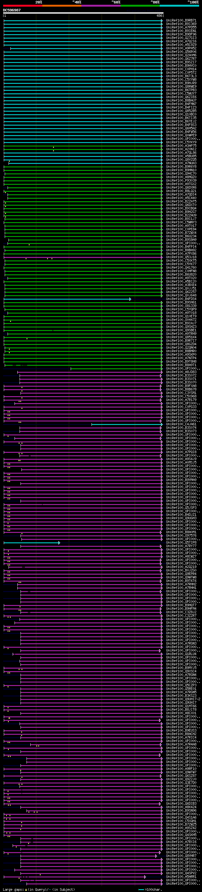The width and height of the screenshot is (202, 892).
Task: Select hit label UniRef100_A8JD83
Action: coord(181,372)
